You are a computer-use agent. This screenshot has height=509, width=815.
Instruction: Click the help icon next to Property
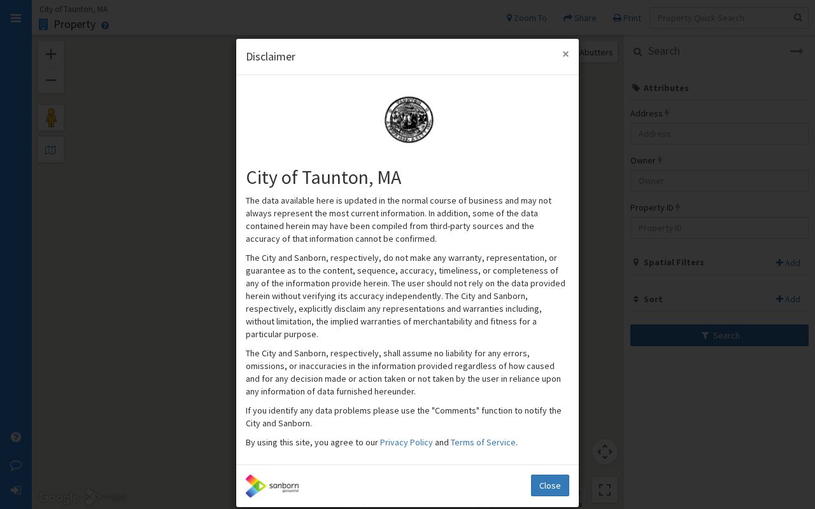pyautogui.click(x=105, y=25)
